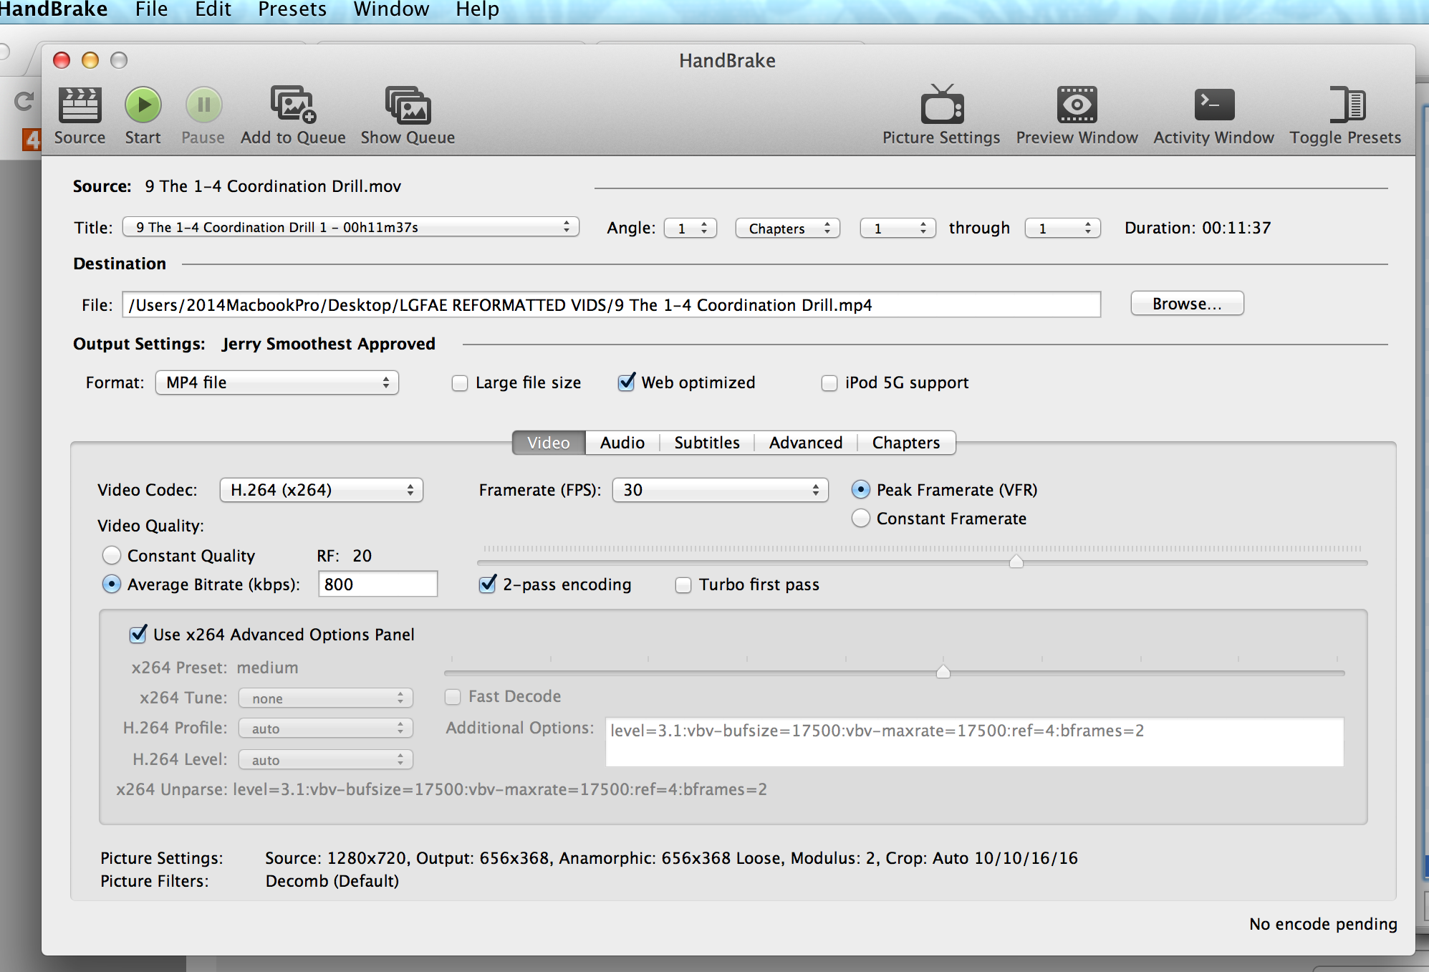Click 'Jerry Smoothest Approved' preset name
Viewport: 1429px width, 972px height.
[329, 344]
